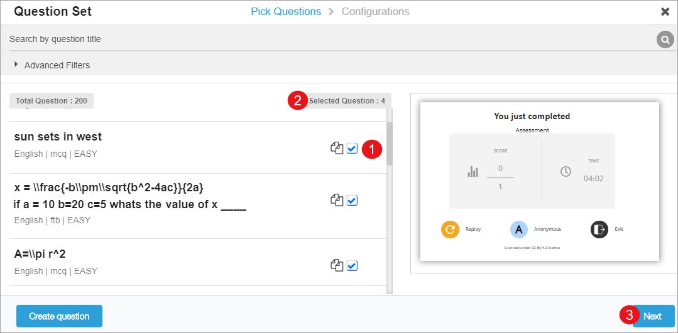Click the score bar chart icon
The image size is (678, 333).
(x=473, y=171)
